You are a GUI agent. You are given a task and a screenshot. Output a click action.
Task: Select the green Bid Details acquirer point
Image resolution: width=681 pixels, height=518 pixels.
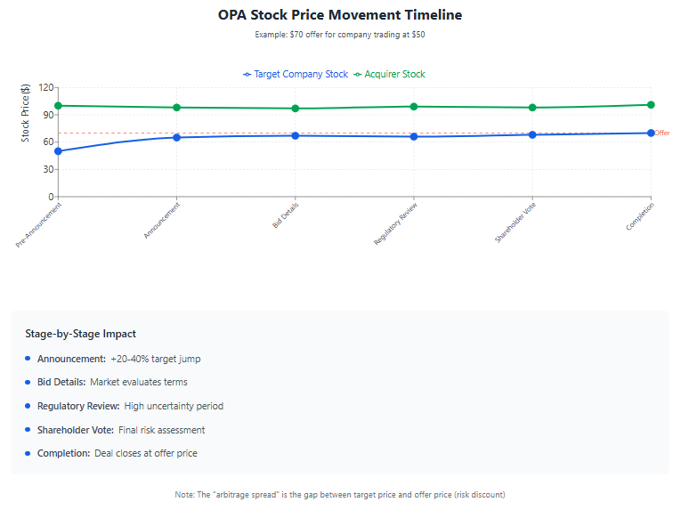point(296,109)
